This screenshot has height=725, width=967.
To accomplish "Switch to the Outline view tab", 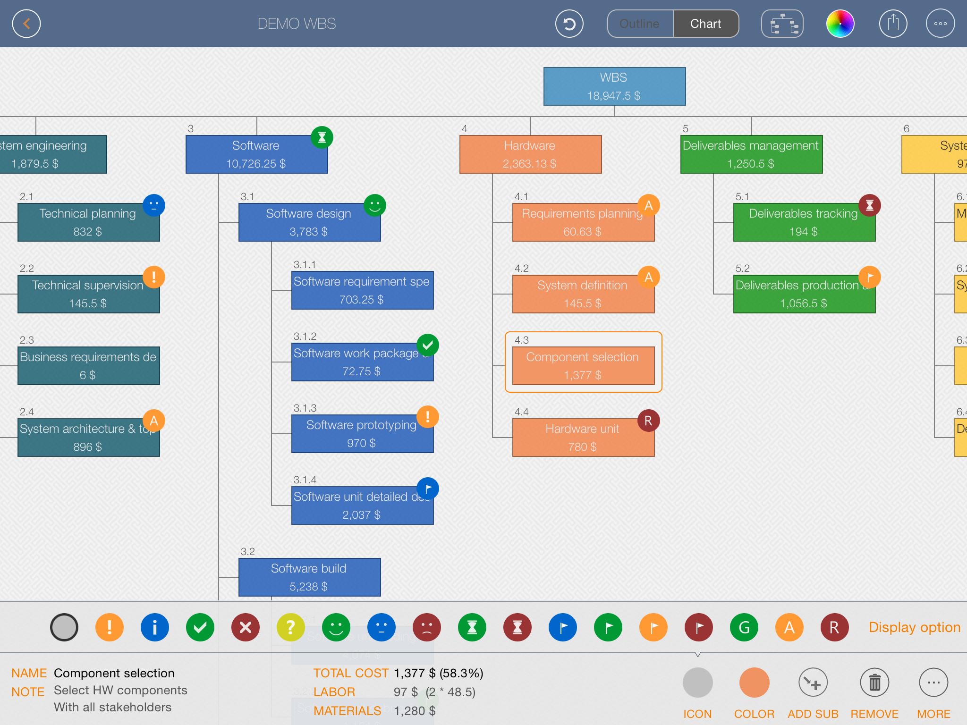I will [x=640, y=24].
